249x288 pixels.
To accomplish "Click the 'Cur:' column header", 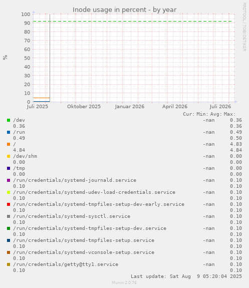I will pyautogui.click(x=189, y=114).
